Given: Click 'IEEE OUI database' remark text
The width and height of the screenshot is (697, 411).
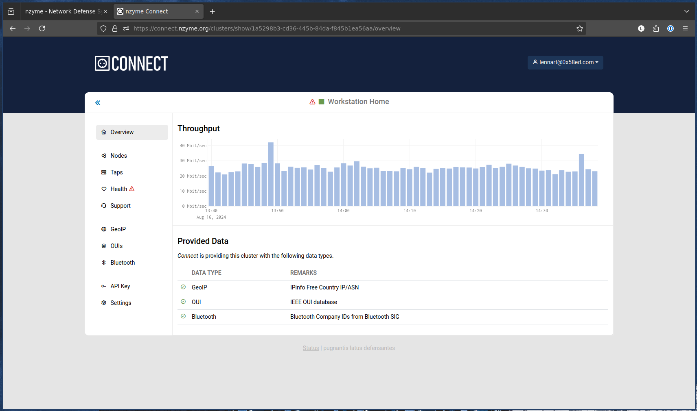Looking at the screenshot, I should click(x=313, y=302).
